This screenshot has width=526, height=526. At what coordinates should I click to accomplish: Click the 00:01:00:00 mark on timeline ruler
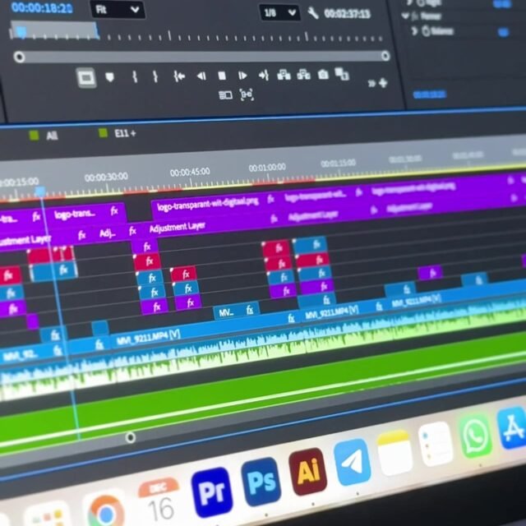pos(267,168)
